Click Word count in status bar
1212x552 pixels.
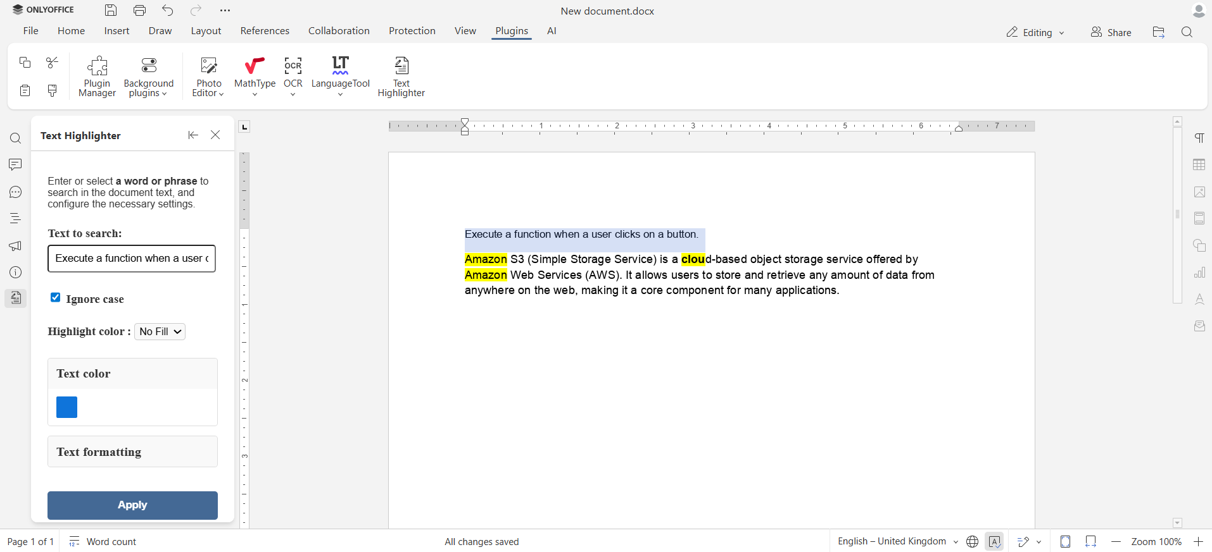[103, 542]
